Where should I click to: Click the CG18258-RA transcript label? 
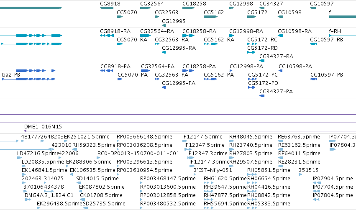tap(200, 31)
